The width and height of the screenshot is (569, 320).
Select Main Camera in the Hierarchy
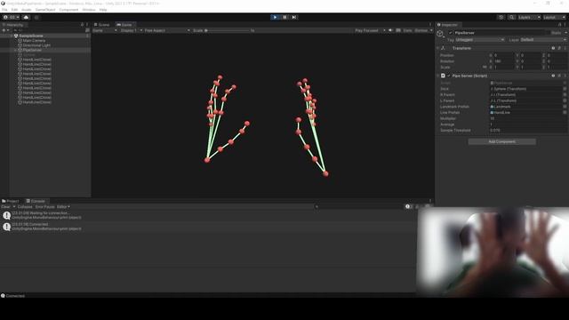[x=34, y=41]
